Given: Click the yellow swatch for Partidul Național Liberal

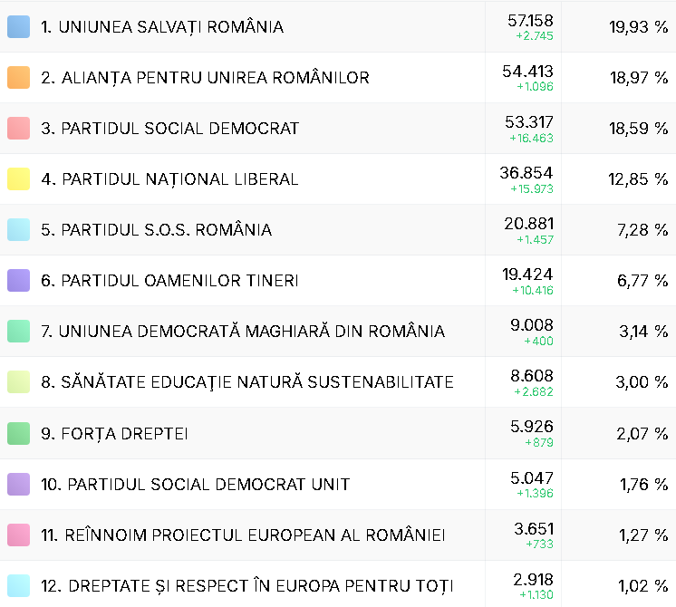Looking at the screenshot, I should (x=18, y=179).
